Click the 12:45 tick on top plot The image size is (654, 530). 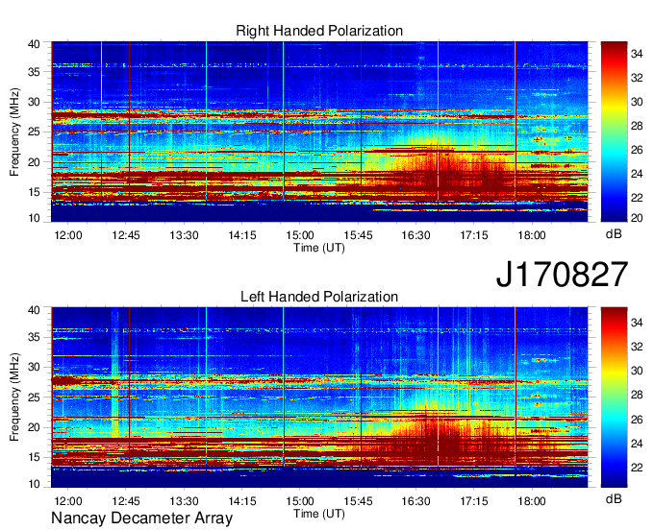(126, 235)
